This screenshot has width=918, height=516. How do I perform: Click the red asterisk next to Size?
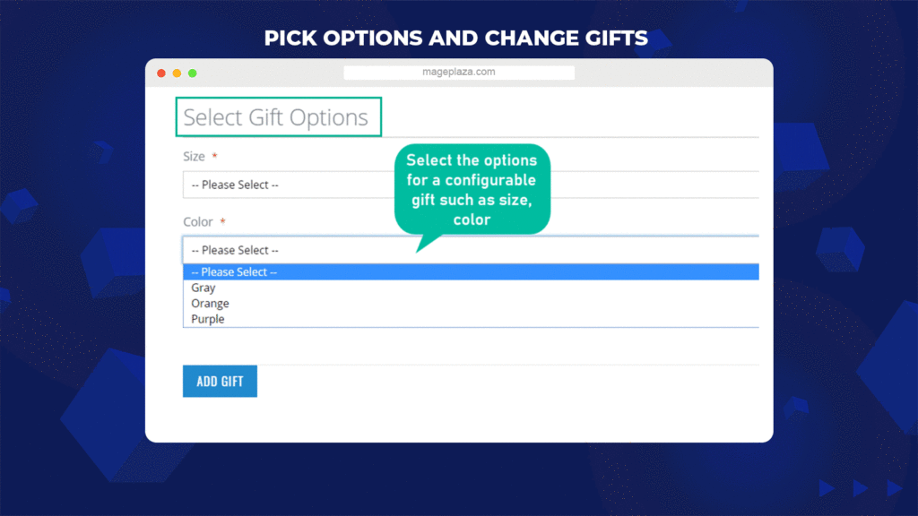pyautogui.click(x=215, y=157)
